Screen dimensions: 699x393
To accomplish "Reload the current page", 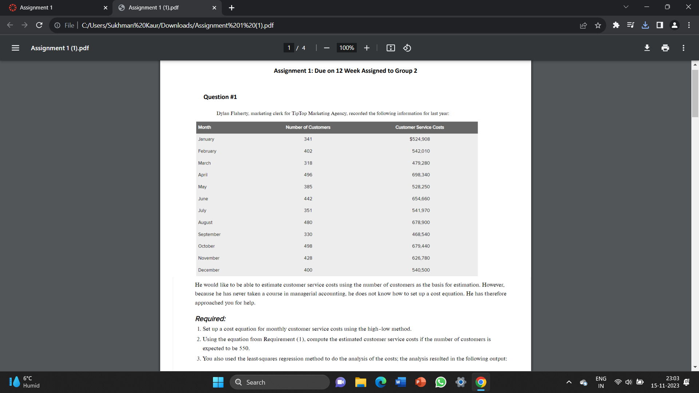I will pyautogui.click(x=39, y=25).
